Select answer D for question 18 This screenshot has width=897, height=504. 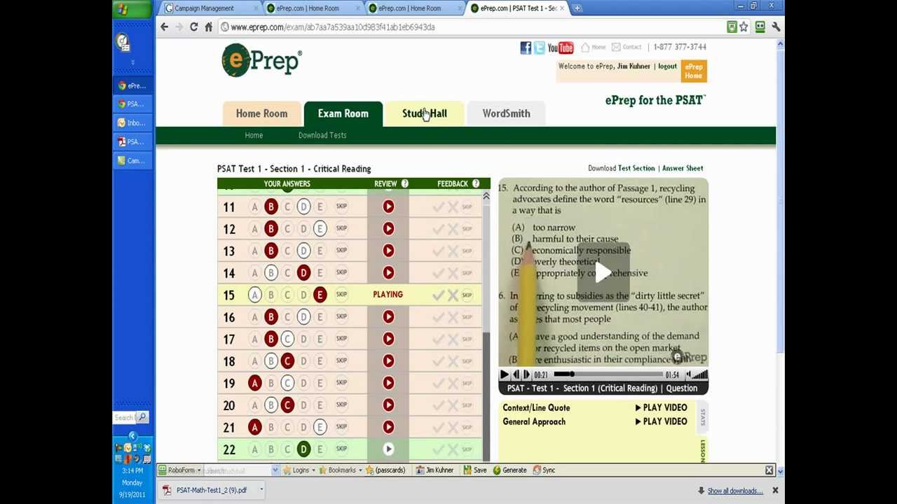point(303,360)
